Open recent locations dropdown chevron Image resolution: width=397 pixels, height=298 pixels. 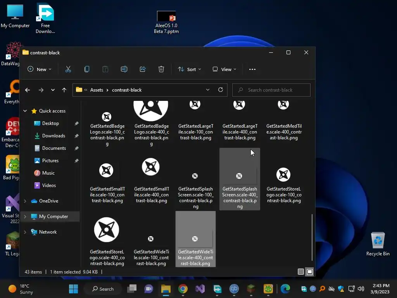tap(53, 90)
